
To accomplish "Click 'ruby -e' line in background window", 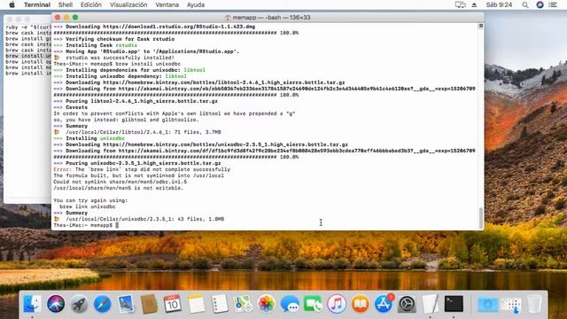I will point(28,27).
